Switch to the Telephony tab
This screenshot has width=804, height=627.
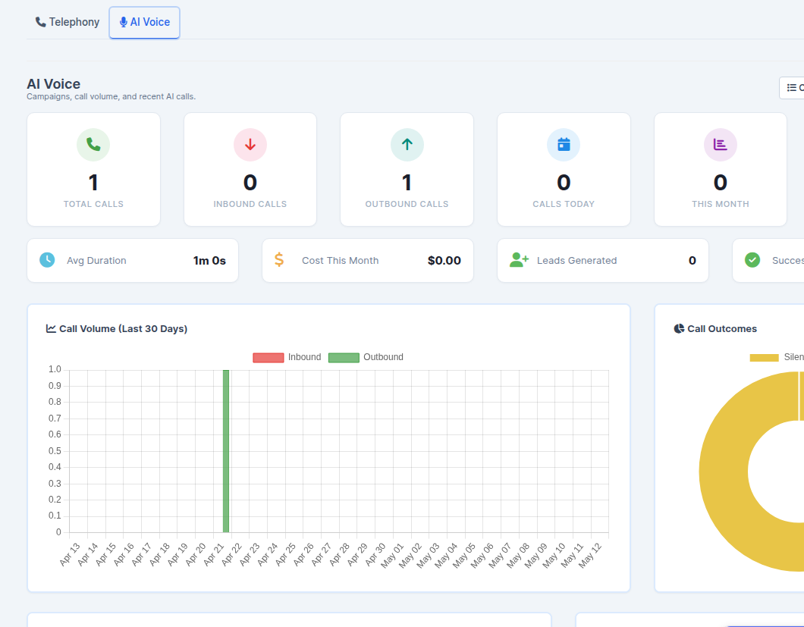[68, 22]
